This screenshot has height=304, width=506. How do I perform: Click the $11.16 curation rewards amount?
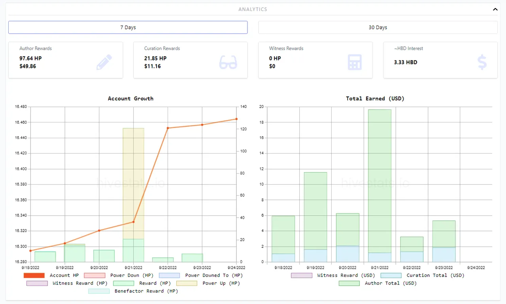coord(153,66)
